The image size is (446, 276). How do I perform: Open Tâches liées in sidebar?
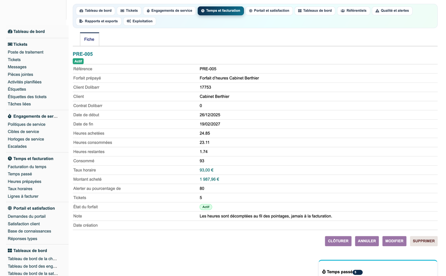(19, 104)
